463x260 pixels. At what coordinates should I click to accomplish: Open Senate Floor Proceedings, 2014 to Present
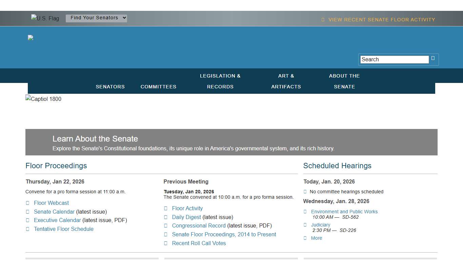pos(224,234)
